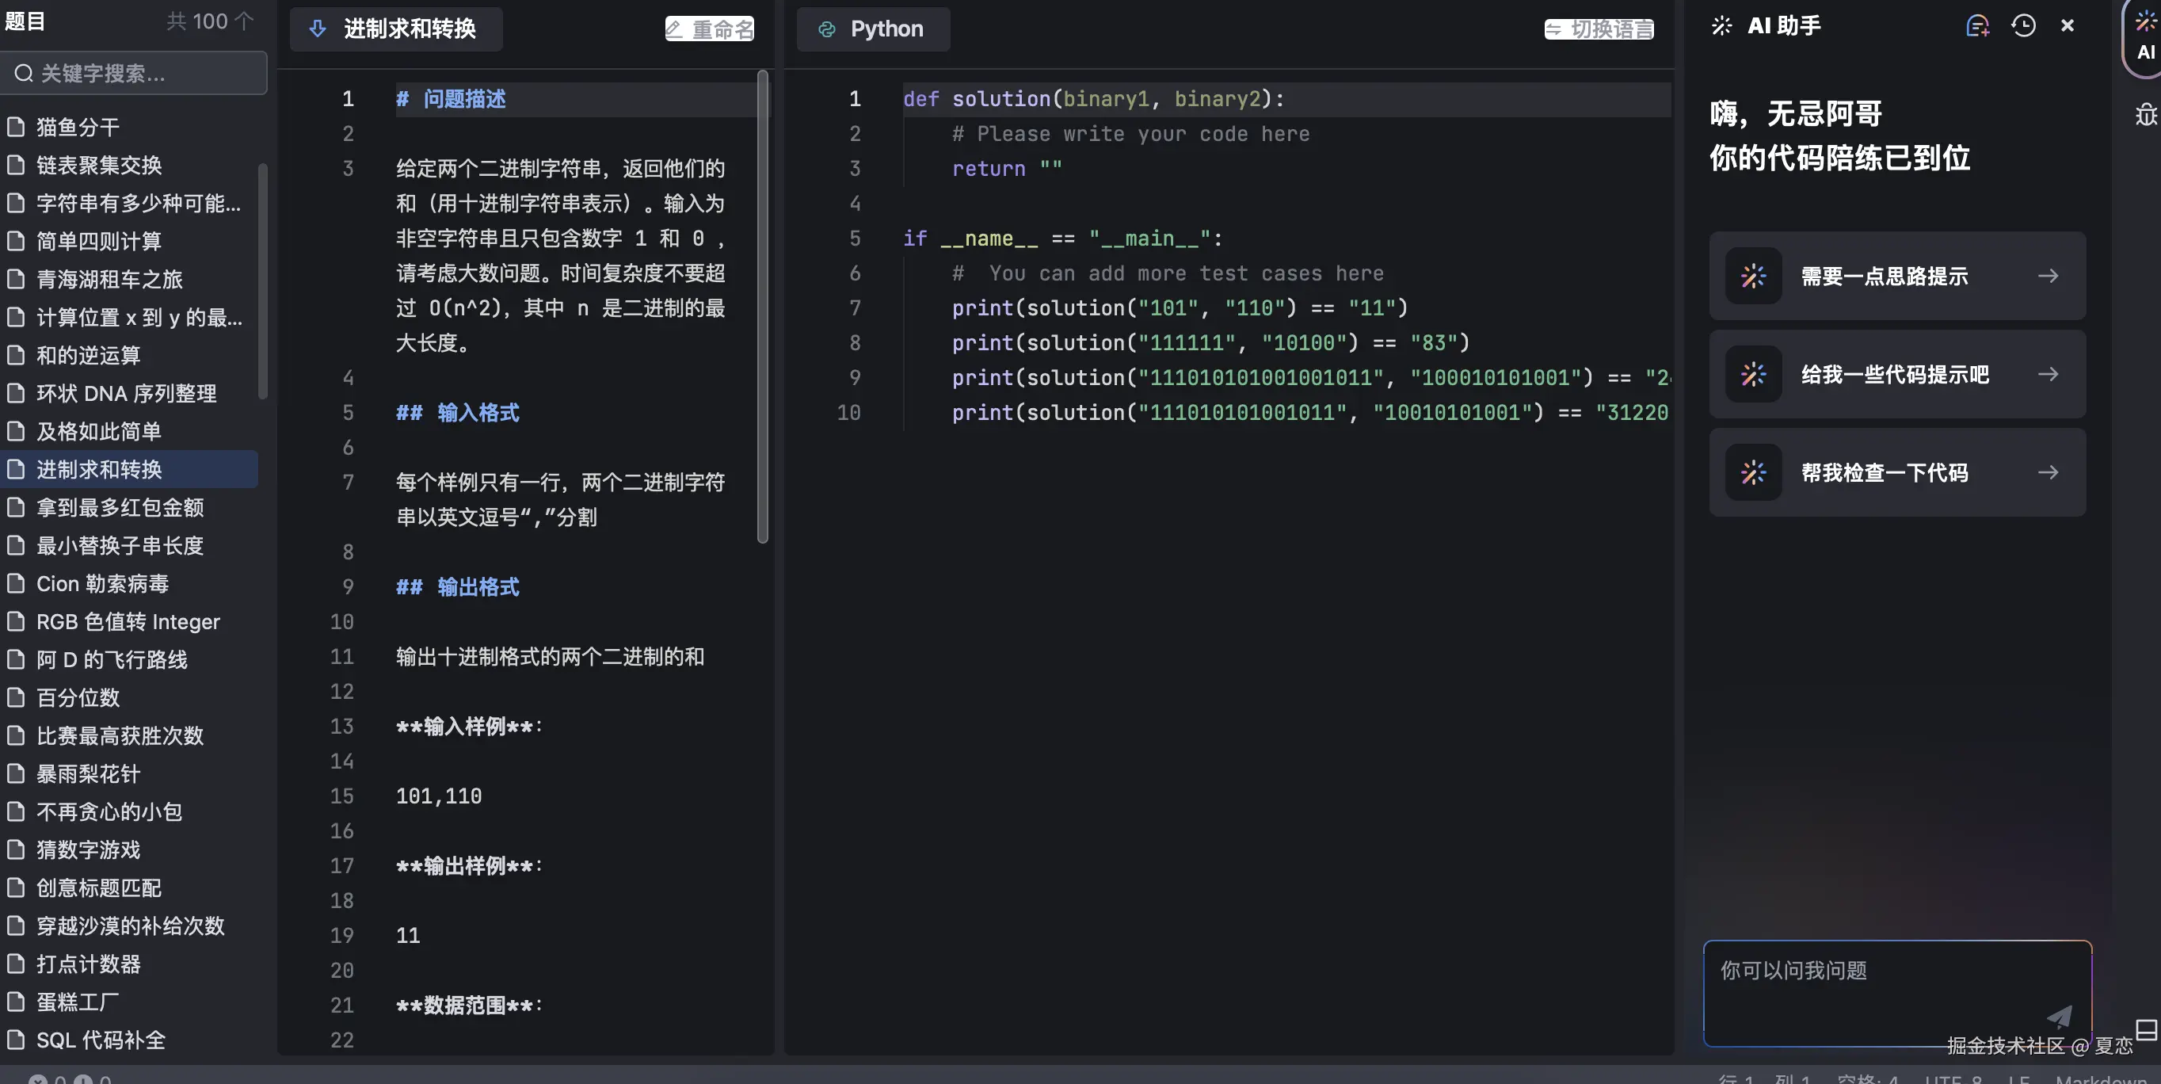Click the 关键字搜索 search field
This screenshot has width=2161, height=1084.
coord(134,74)
